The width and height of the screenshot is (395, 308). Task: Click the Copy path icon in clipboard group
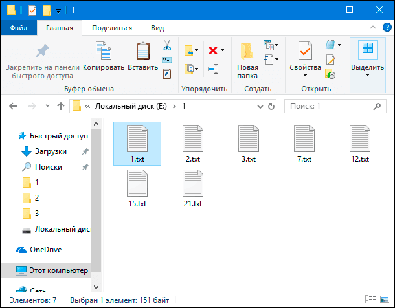[x=167, y=60]
